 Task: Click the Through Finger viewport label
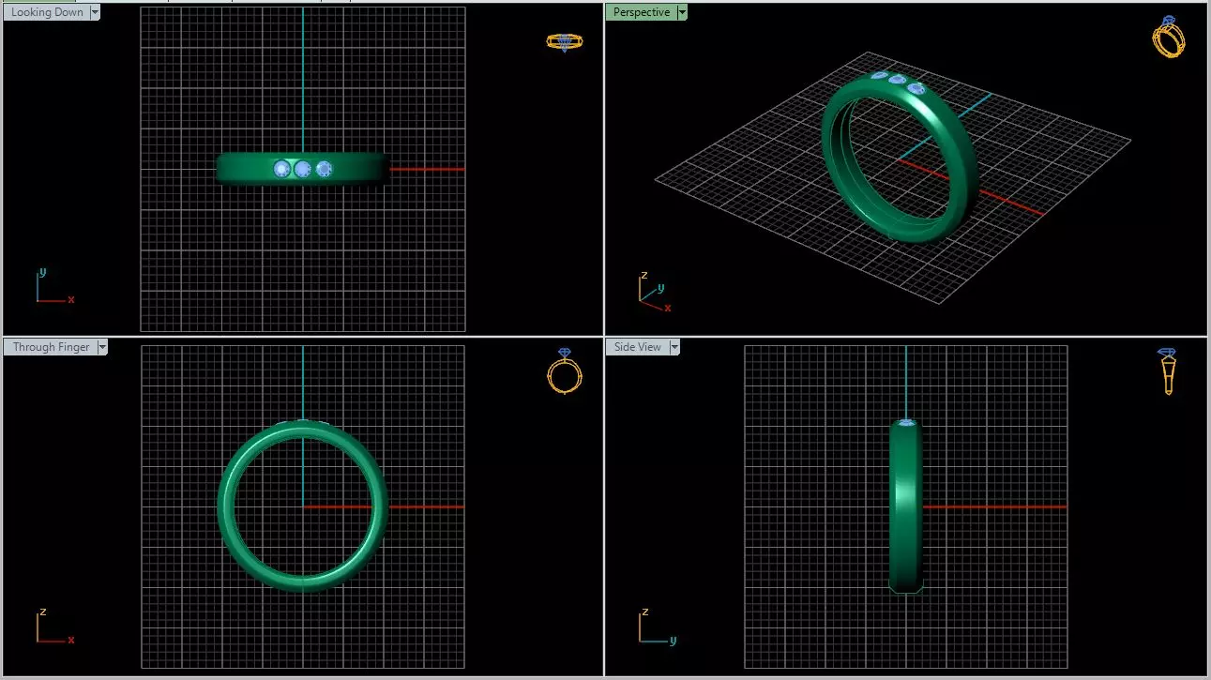[51, 347]
